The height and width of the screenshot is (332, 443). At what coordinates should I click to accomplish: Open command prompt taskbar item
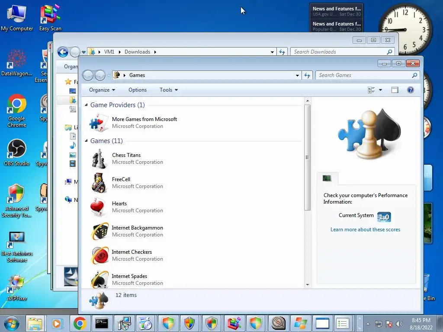(102, 323)
